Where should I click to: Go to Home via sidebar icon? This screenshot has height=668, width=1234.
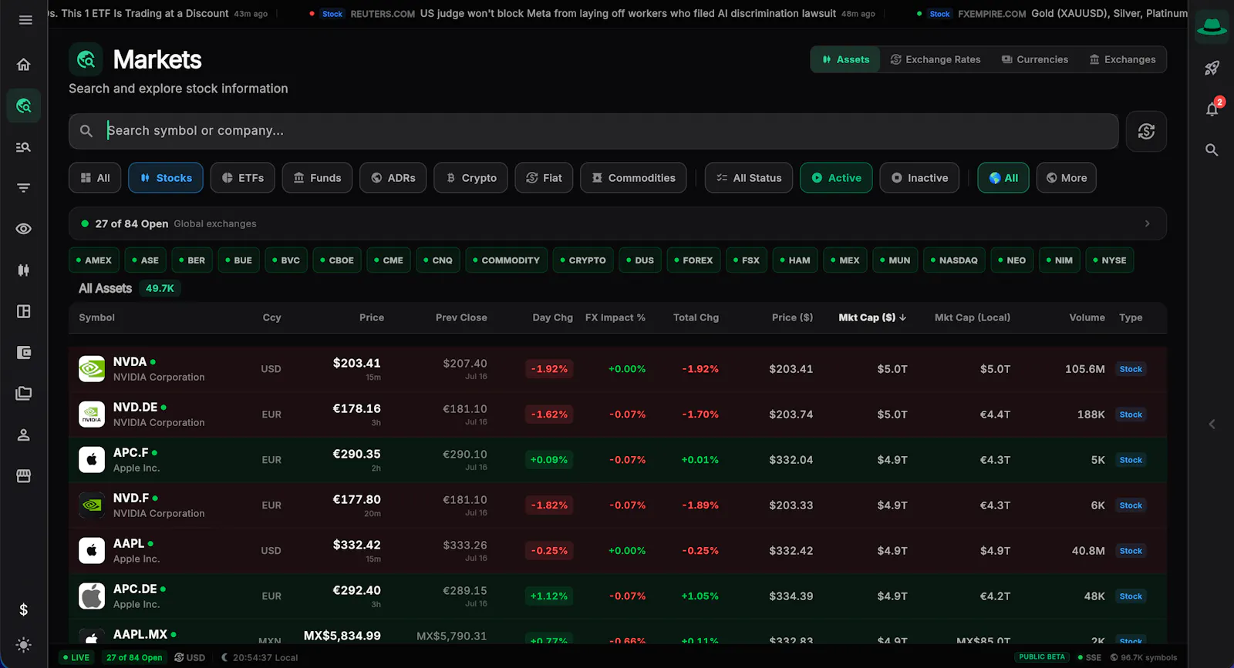pyautogui.click(x=24, y=65)
